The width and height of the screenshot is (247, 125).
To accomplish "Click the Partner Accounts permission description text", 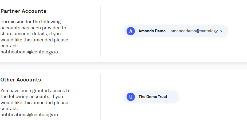I will (34, 34).
